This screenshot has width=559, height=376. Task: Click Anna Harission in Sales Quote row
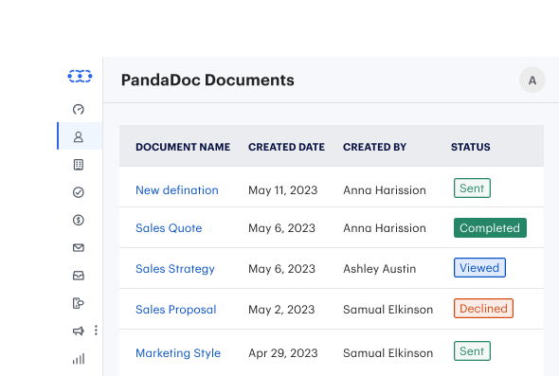[x=385, y=228]
